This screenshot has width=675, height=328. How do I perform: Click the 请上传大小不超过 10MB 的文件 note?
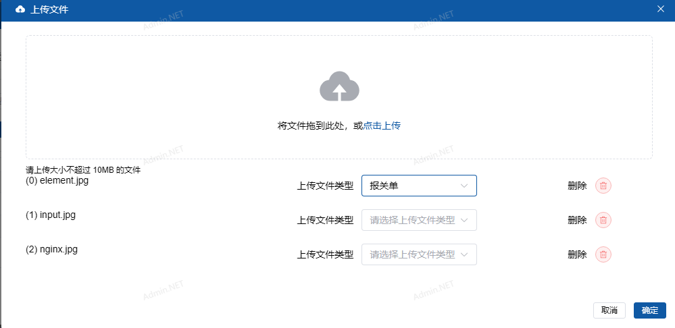[83, 170]
